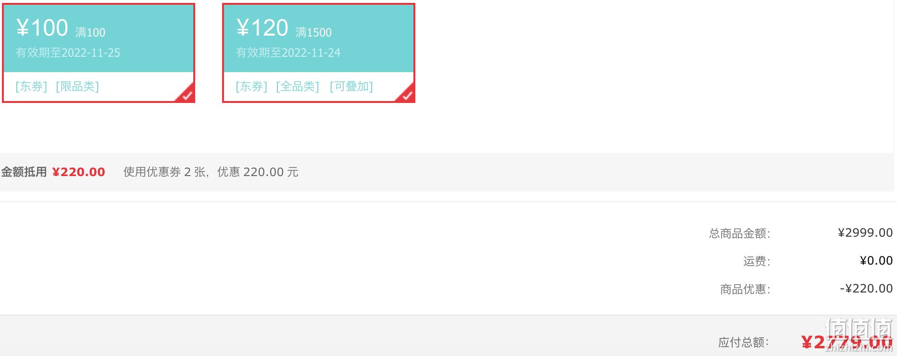The image size is (897, 356).
Task: Click the 金额抵用 ¥220.00 amount
Action: pyautogui.click(x=78, y=172)
